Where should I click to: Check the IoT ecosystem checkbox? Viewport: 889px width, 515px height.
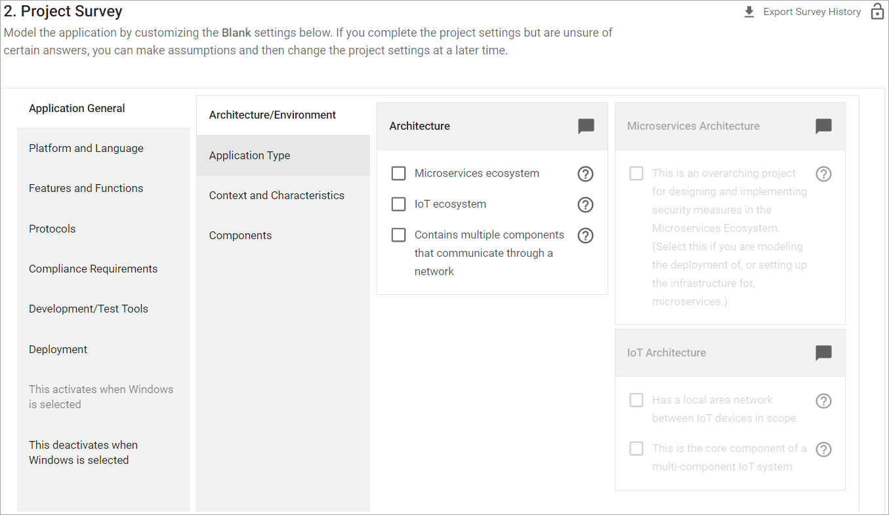(x=398, y=204)
